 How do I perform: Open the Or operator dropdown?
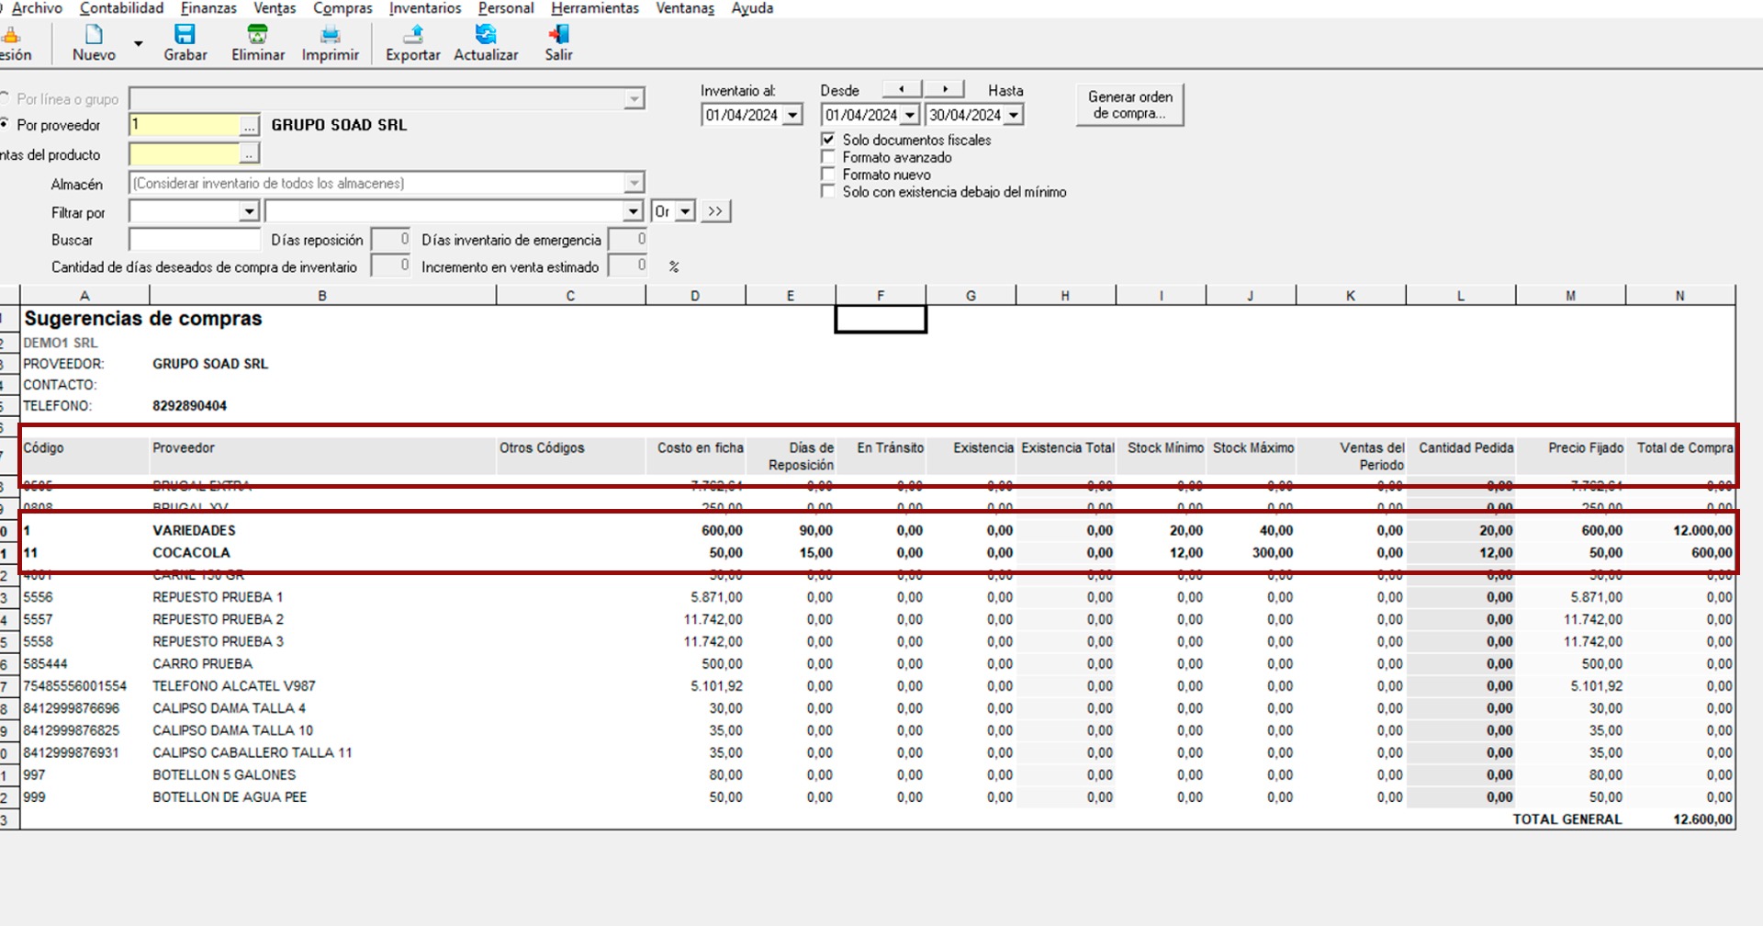click(x=685, y=212)
